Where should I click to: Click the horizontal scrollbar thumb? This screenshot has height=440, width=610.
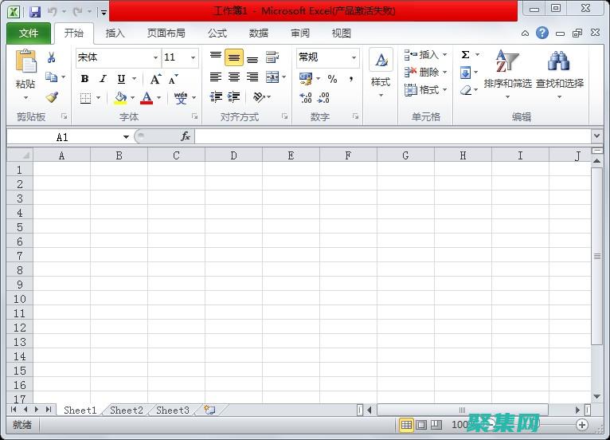[x=462, y=410]
